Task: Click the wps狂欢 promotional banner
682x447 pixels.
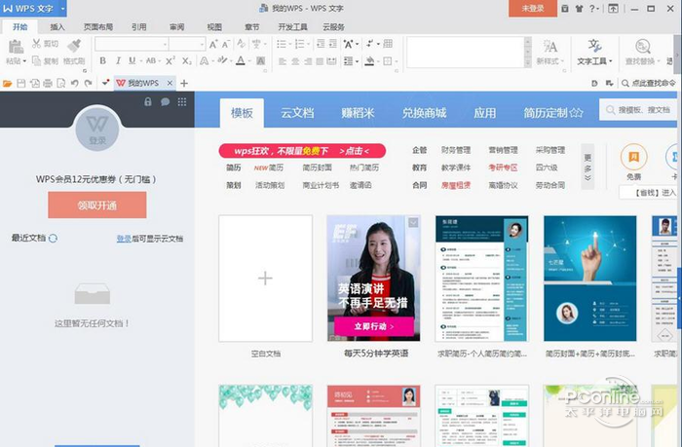Action: tap(302, 151)
